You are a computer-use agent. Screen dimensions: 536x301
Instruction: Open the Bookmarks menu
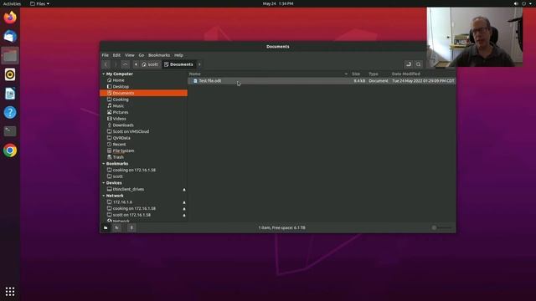159,55
